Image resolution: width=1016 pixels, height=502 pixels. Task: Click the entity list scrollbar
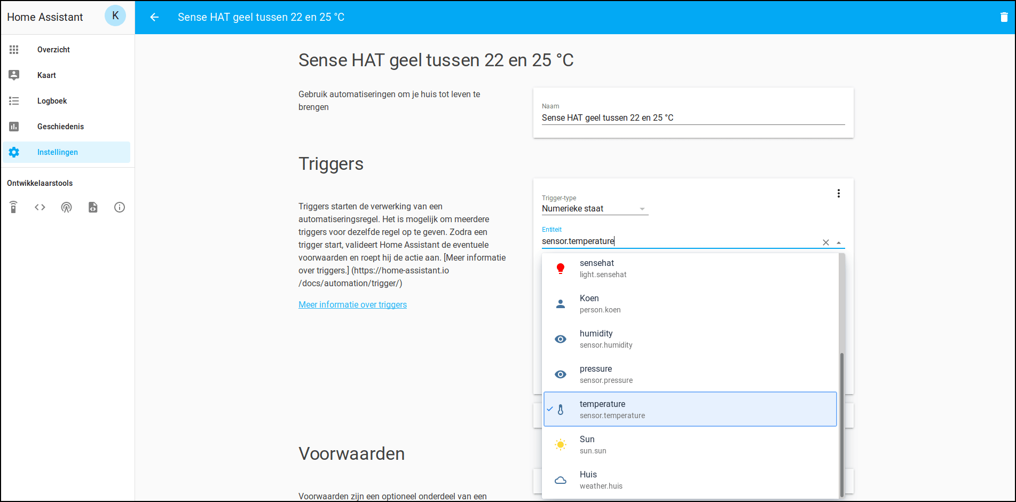842,425
